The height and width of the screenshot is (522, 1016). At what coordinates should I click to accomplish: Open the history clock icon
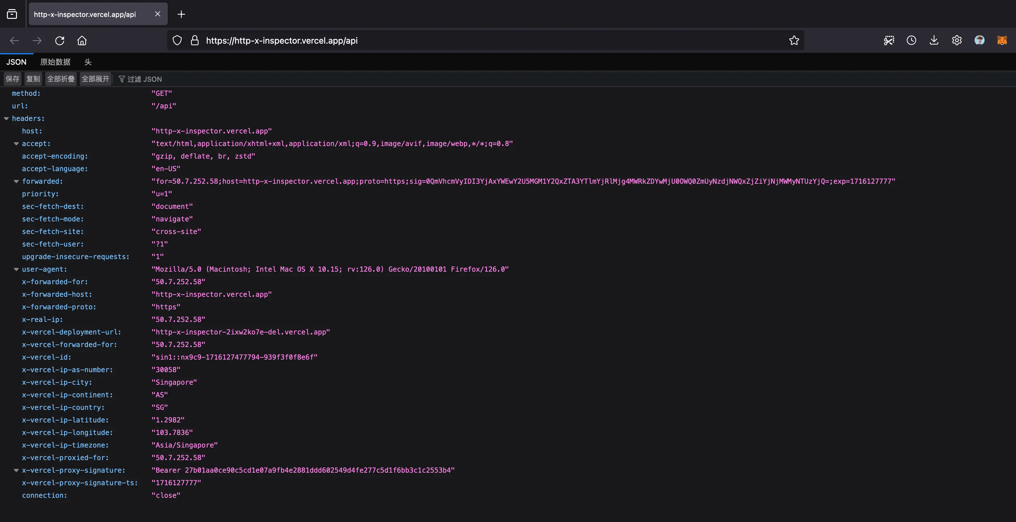click(x=911, y=41)
